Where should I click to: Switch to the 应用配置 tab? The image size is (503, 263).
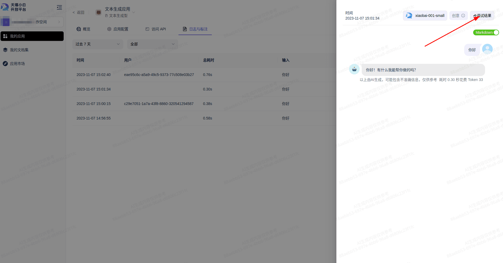[118, 29]
